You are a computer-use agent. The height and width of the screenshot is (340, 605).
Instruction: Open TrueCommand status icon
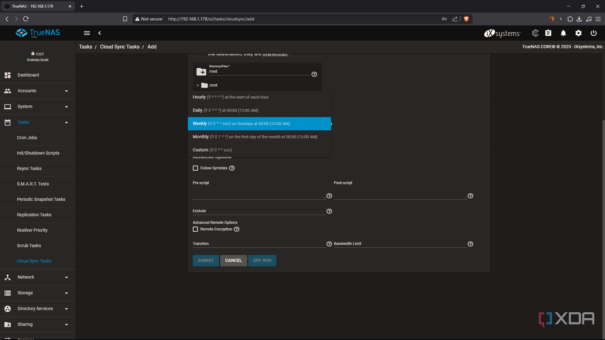coord(535,33)
